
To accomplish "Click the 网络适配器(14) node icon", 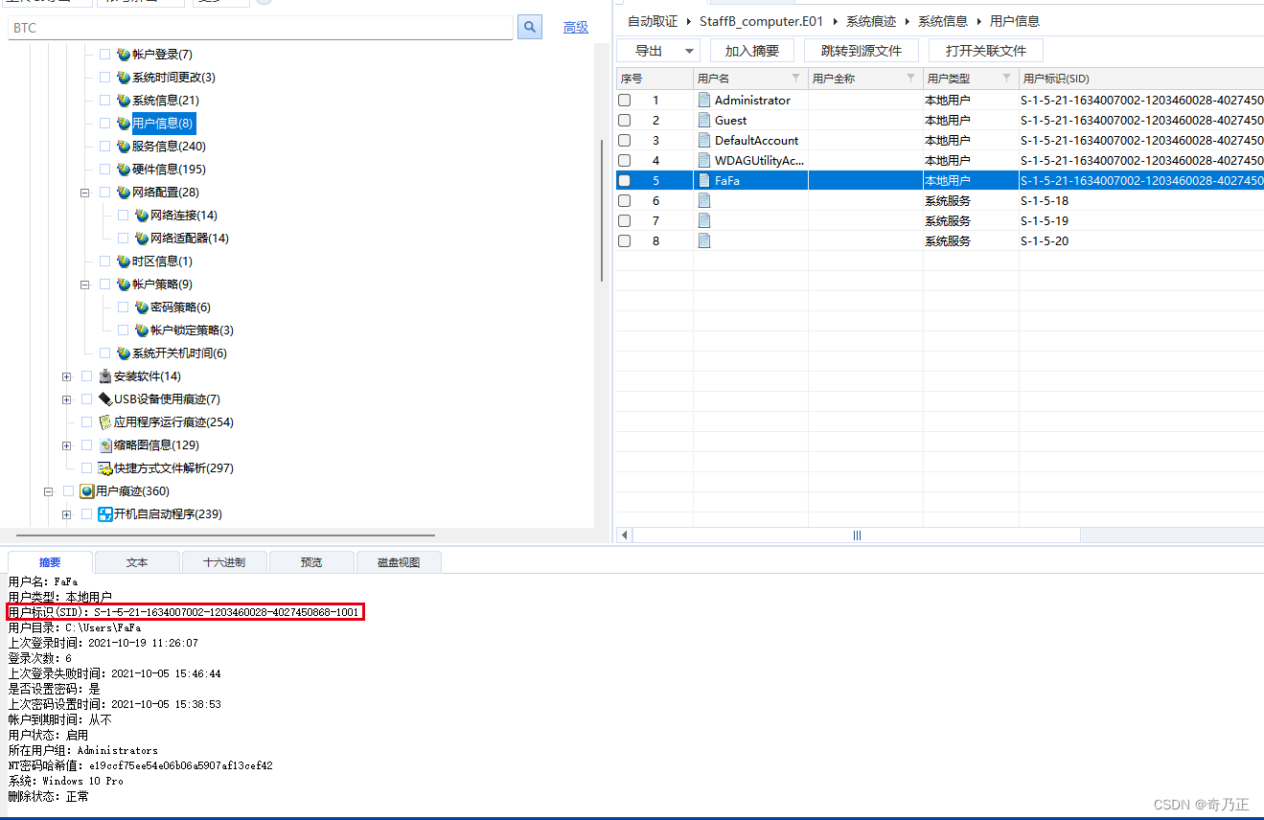I will click(x=142, y=239).
